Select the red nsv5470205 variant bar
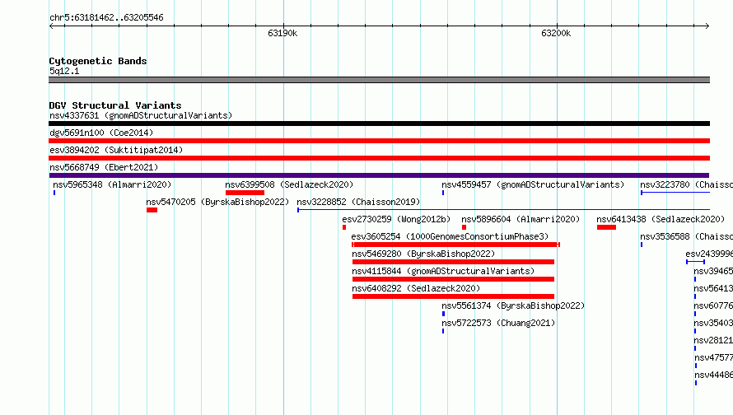 coord(152,210)
